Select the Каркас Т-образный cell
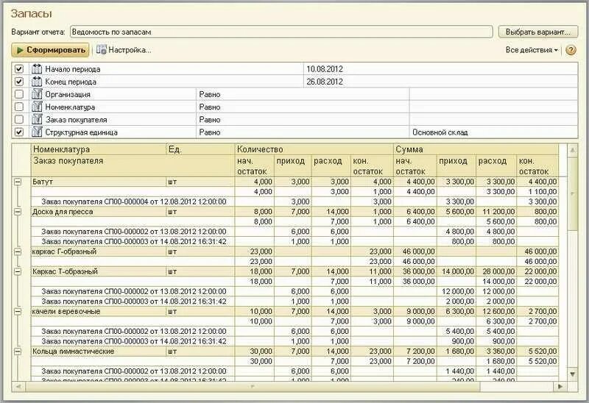This screenshot has width=589, height=403. 99,271
